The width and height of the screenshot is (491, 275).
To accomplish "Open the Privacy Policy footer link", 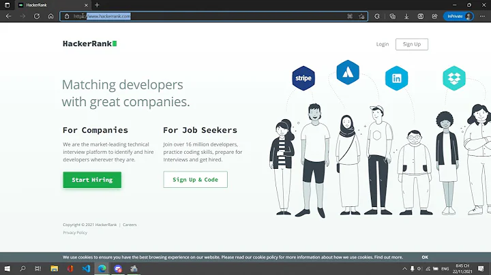I will (x=75, y=233).
